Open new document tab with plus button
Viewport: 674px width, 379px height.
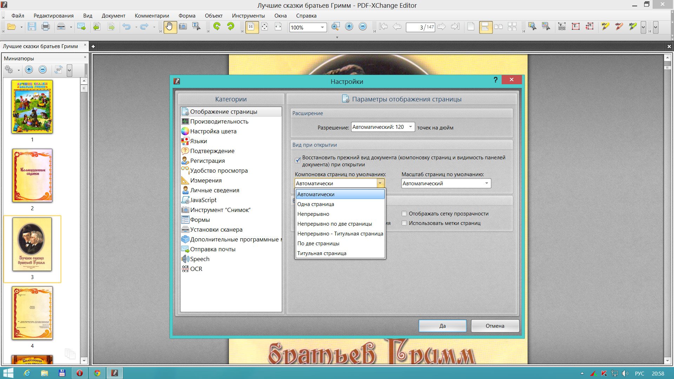pyautogui.click(x=93, y=46)
